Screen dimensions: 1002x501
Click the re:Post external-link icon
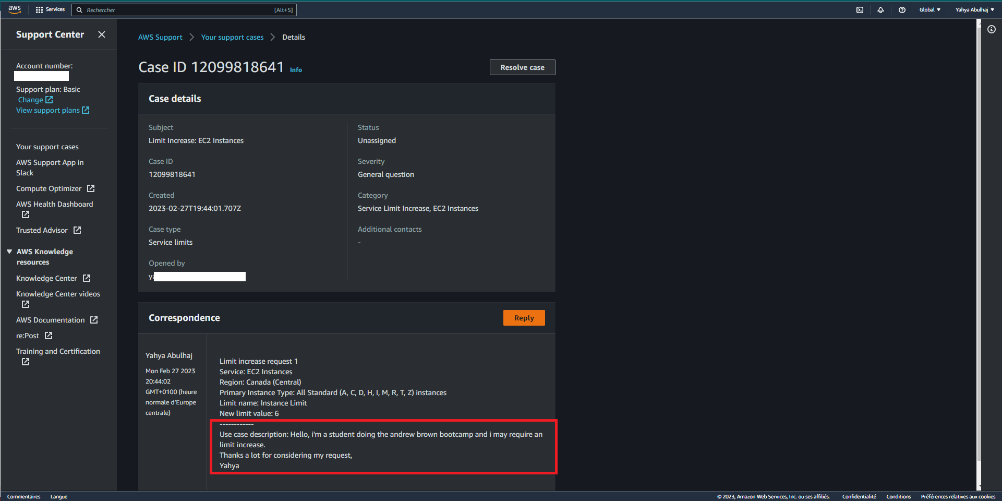tap(49, 336)
